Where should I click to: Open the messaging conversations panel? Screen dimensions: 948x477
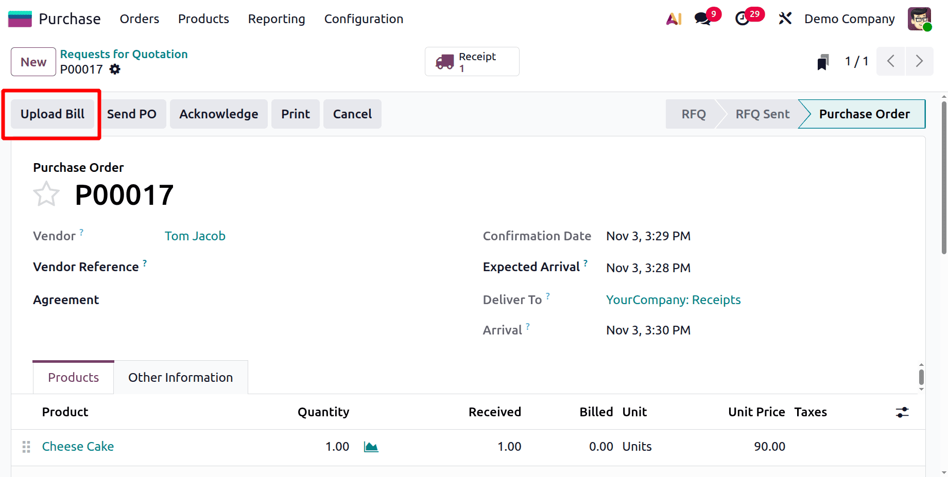pos(701,19)
